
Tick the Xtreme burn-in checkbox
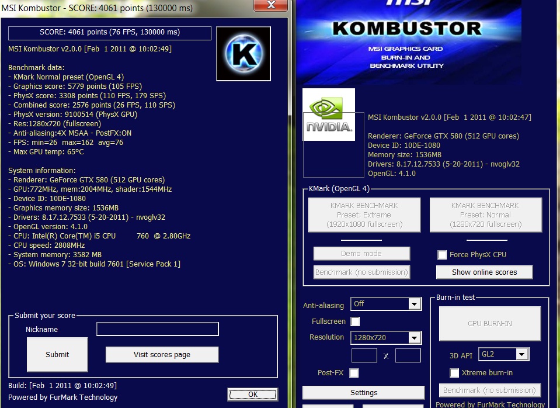[x=454, y=373]
